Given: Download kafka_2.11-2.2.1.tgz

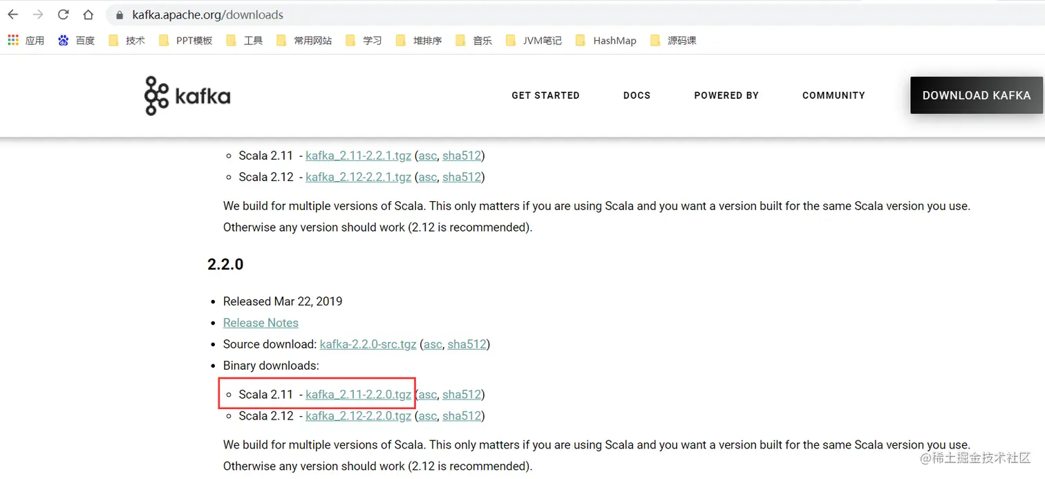Looking at the screenshot, I should tap(358, 156).
